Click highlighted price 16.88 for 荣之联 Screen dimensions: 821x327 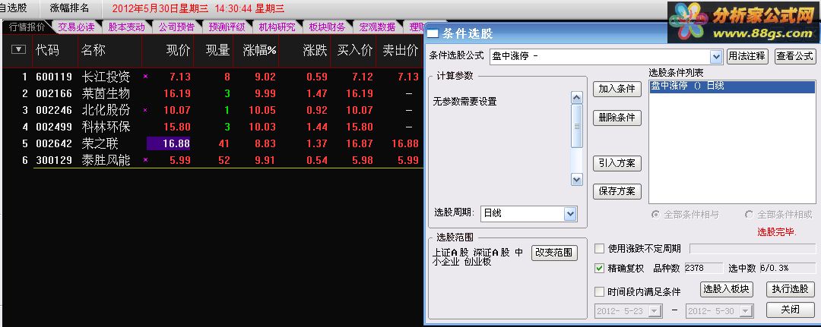pyautogui.click(x=169, y=143)
